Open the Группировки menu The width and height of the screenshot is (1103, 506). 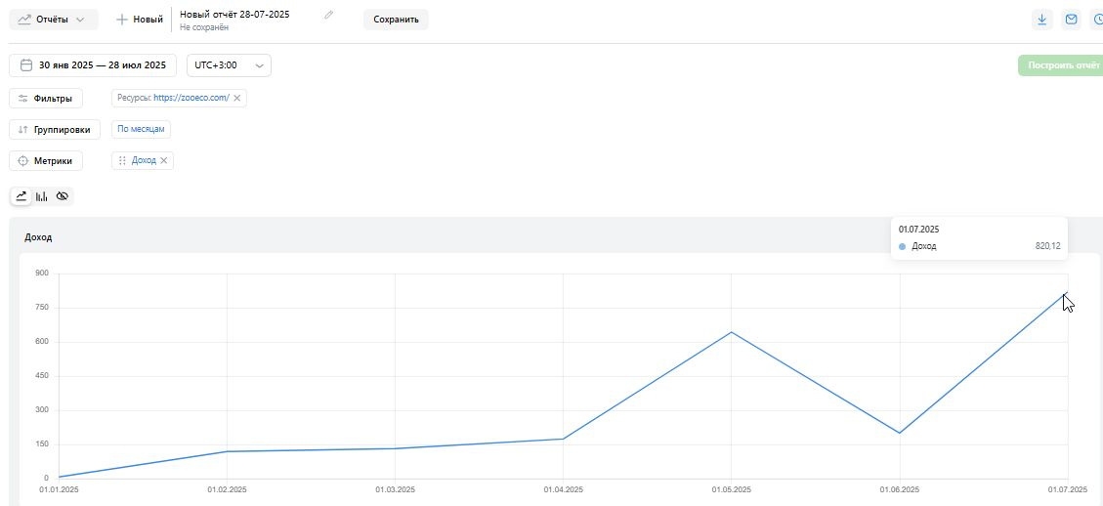(x=54, y=130)
